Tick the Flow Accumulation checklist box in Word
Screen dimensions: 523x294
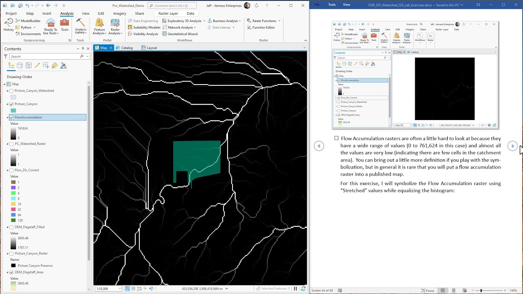pos(336,138)
